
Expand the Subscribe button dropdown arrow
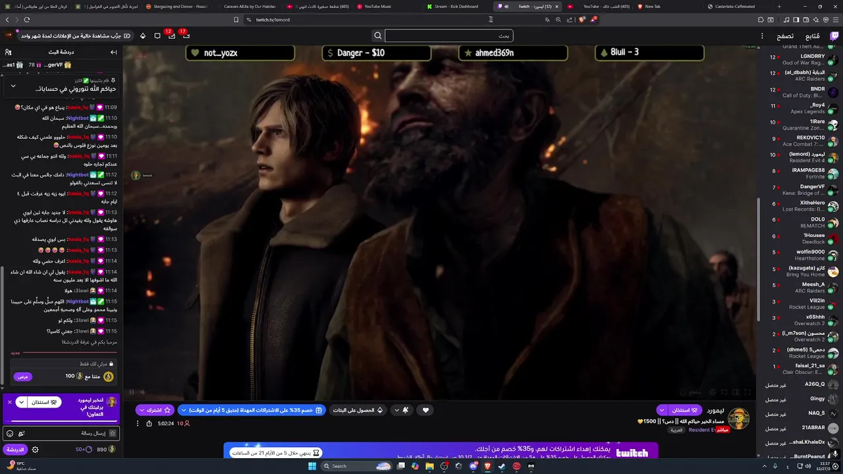coord(142,410)
